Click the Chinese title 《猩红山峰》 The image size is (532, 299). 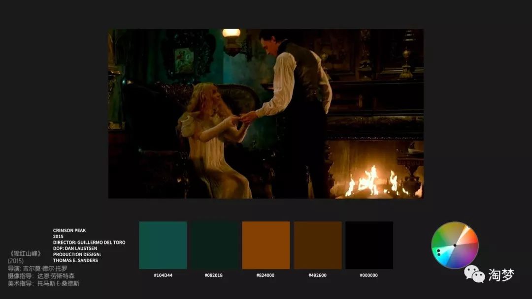pos(25,254)
